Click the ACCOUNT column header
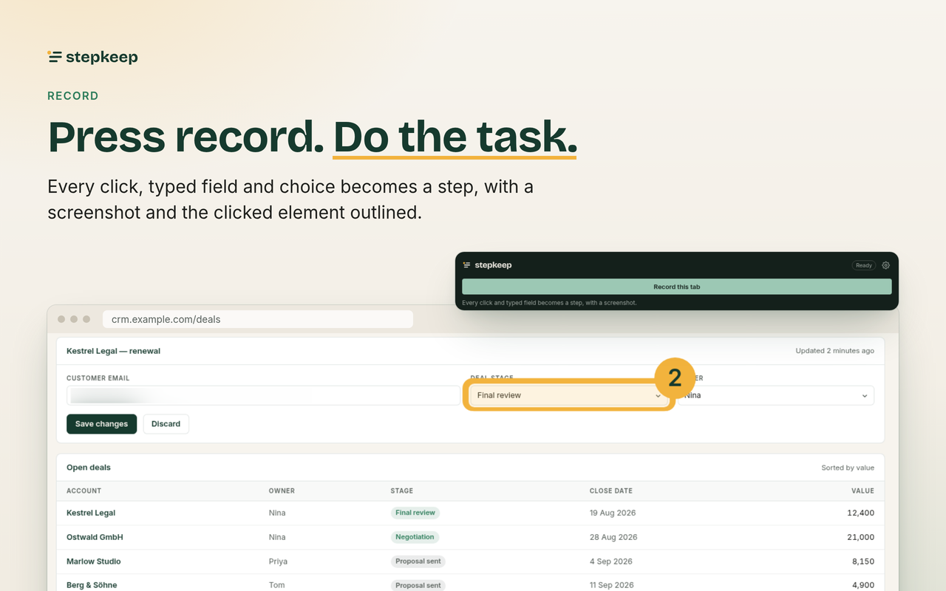 pyautogui.click(x=84, y=491)
